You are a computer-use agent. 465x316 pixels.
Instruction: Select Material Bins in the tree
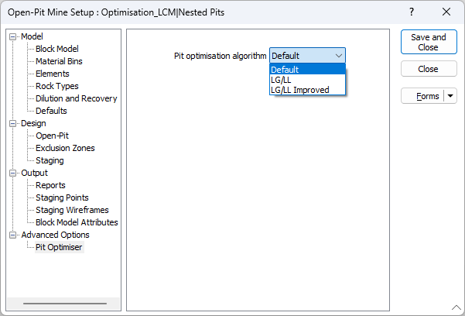[59, 61]
